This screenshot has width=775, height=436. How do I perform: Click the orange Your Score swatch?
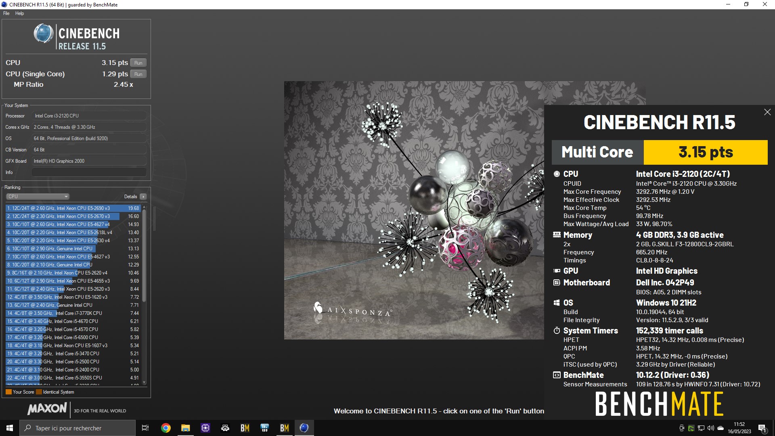8,392
